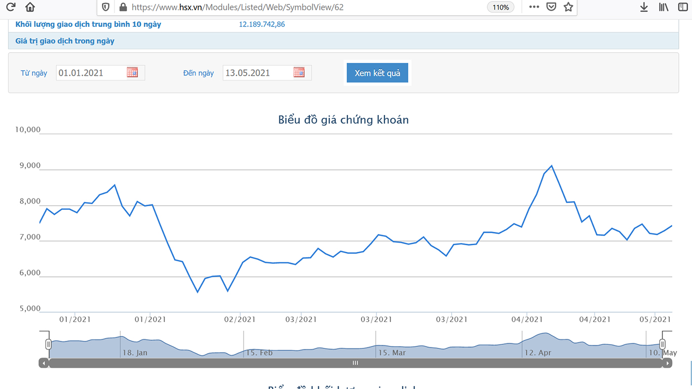Screen dimensions: 692x389
Task: Focus the Đến ngày date field
Action: 257,73
